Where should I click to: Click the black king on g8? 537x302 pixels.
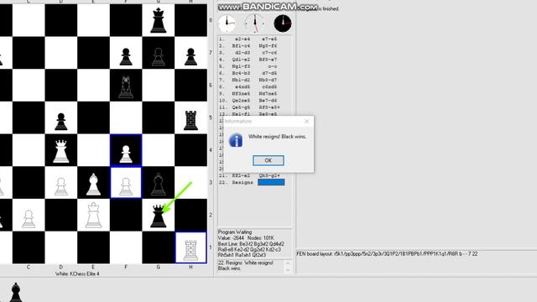(x=159, y=20)
